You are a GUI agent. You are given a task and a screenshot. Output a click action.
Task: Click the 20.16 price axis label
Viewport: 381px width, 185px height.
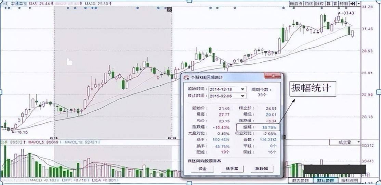367,117
